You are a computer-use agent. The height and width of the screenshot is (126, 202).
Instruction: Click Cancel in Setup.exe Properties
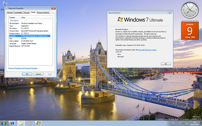[38, 74]
